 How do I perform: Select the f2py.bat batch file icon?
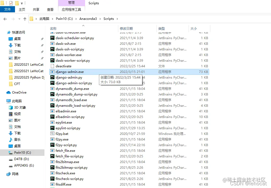52,134
